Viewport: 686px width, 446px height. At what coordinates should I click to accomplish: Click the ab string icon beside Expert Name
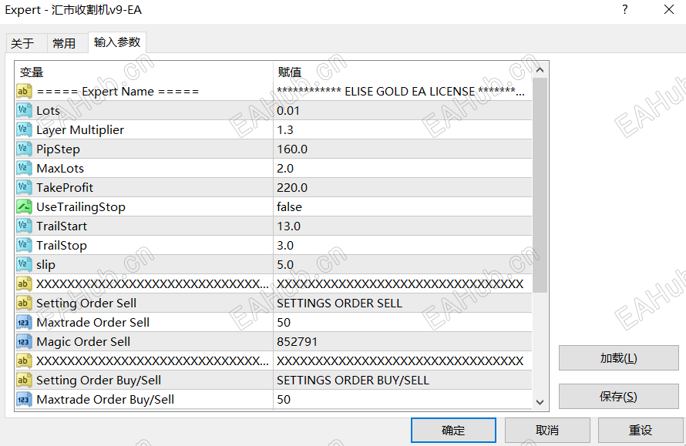coord(23,91)
